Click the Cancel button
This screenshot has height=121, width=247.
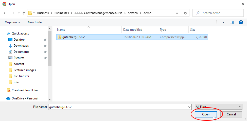point(231,114)
